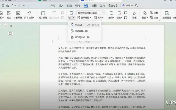The image size is (176, 110).
Task: Open the undo history dropdown arrow
Action: [15, 5]
